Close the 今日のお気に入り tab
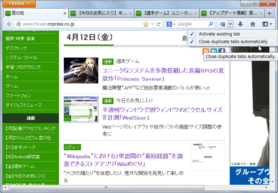 coord(130,13)
